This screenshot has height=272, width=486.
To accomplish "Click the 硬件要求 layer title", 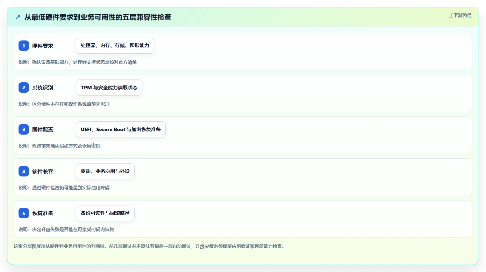I will pos(43,46).
